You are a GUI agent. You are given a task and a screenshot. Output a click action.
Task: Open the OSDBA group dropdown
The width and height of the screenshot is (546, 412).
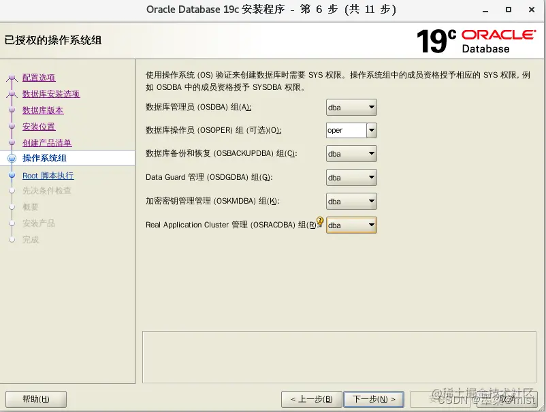tap(351, 108)
